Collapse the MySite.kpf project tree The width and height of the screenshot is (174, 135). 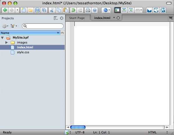2,38
